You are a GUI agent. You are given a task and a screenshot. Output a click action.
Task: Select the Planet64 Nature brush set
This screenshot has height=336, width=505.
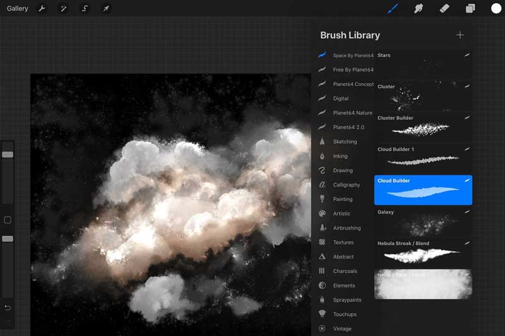pyautogui.click(x=352, y=113)
